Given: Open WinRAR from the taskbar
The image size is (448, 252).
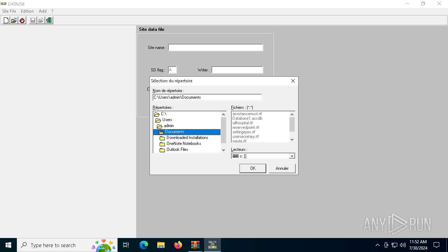Looking at the screenshot, I should click(x=195, y=245).
